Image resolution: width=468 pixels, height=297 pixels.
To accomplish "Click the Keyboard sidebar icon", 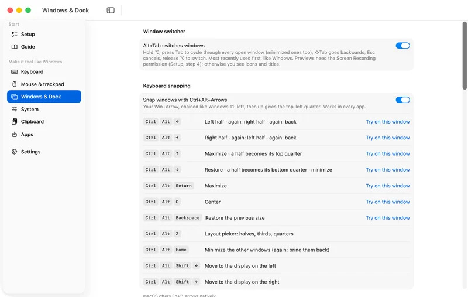I will pyautogui.click(x=14, y=71).
